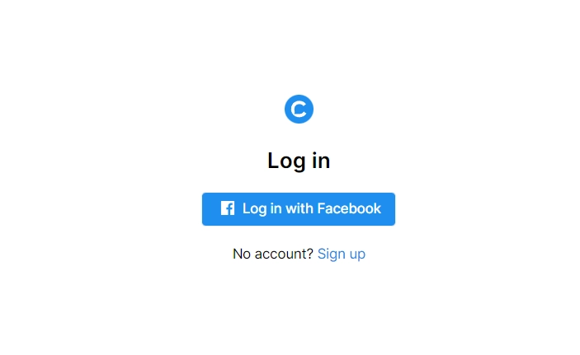The height and width of the screenshot is (355, 580).
Task: Open the Sign up link
Action: [x=342, y=255]
